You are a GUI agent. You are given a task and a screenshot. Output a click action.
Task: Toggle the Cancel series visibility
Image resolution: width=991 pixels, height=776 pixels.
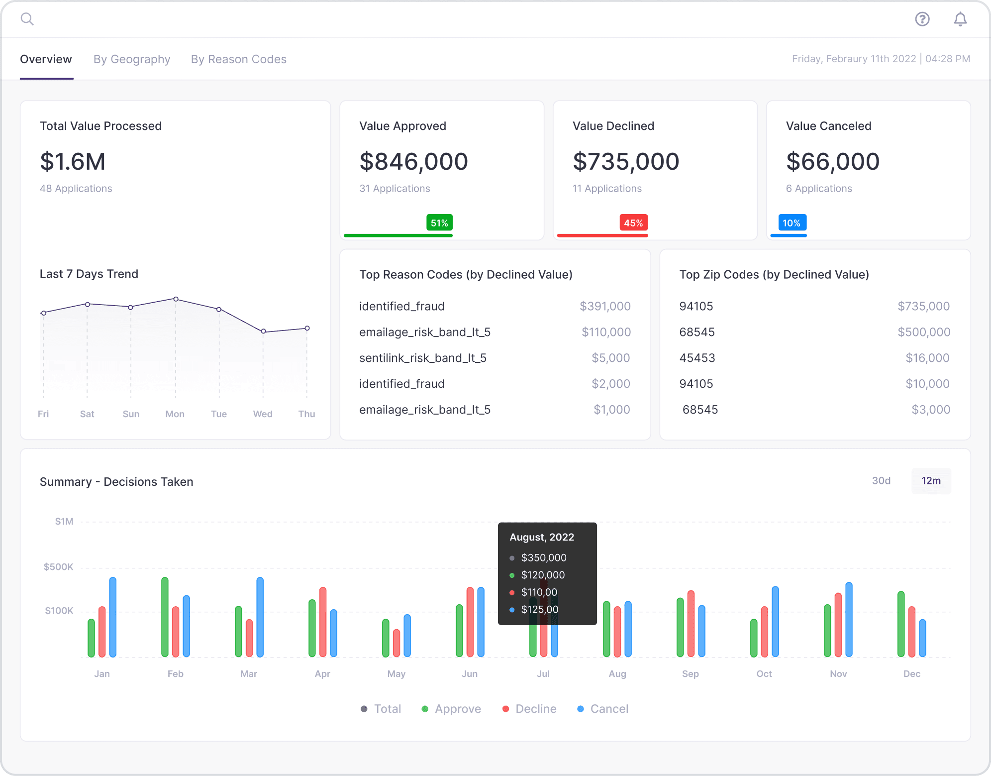click(x=603, y=708)
